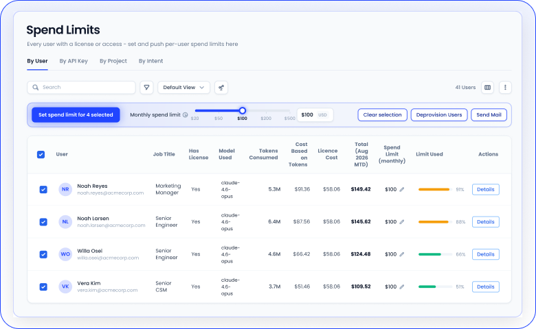Click the Deprovision Users button
The width and height of the screenshot is (536, 329).
click(x=439, y=115)
